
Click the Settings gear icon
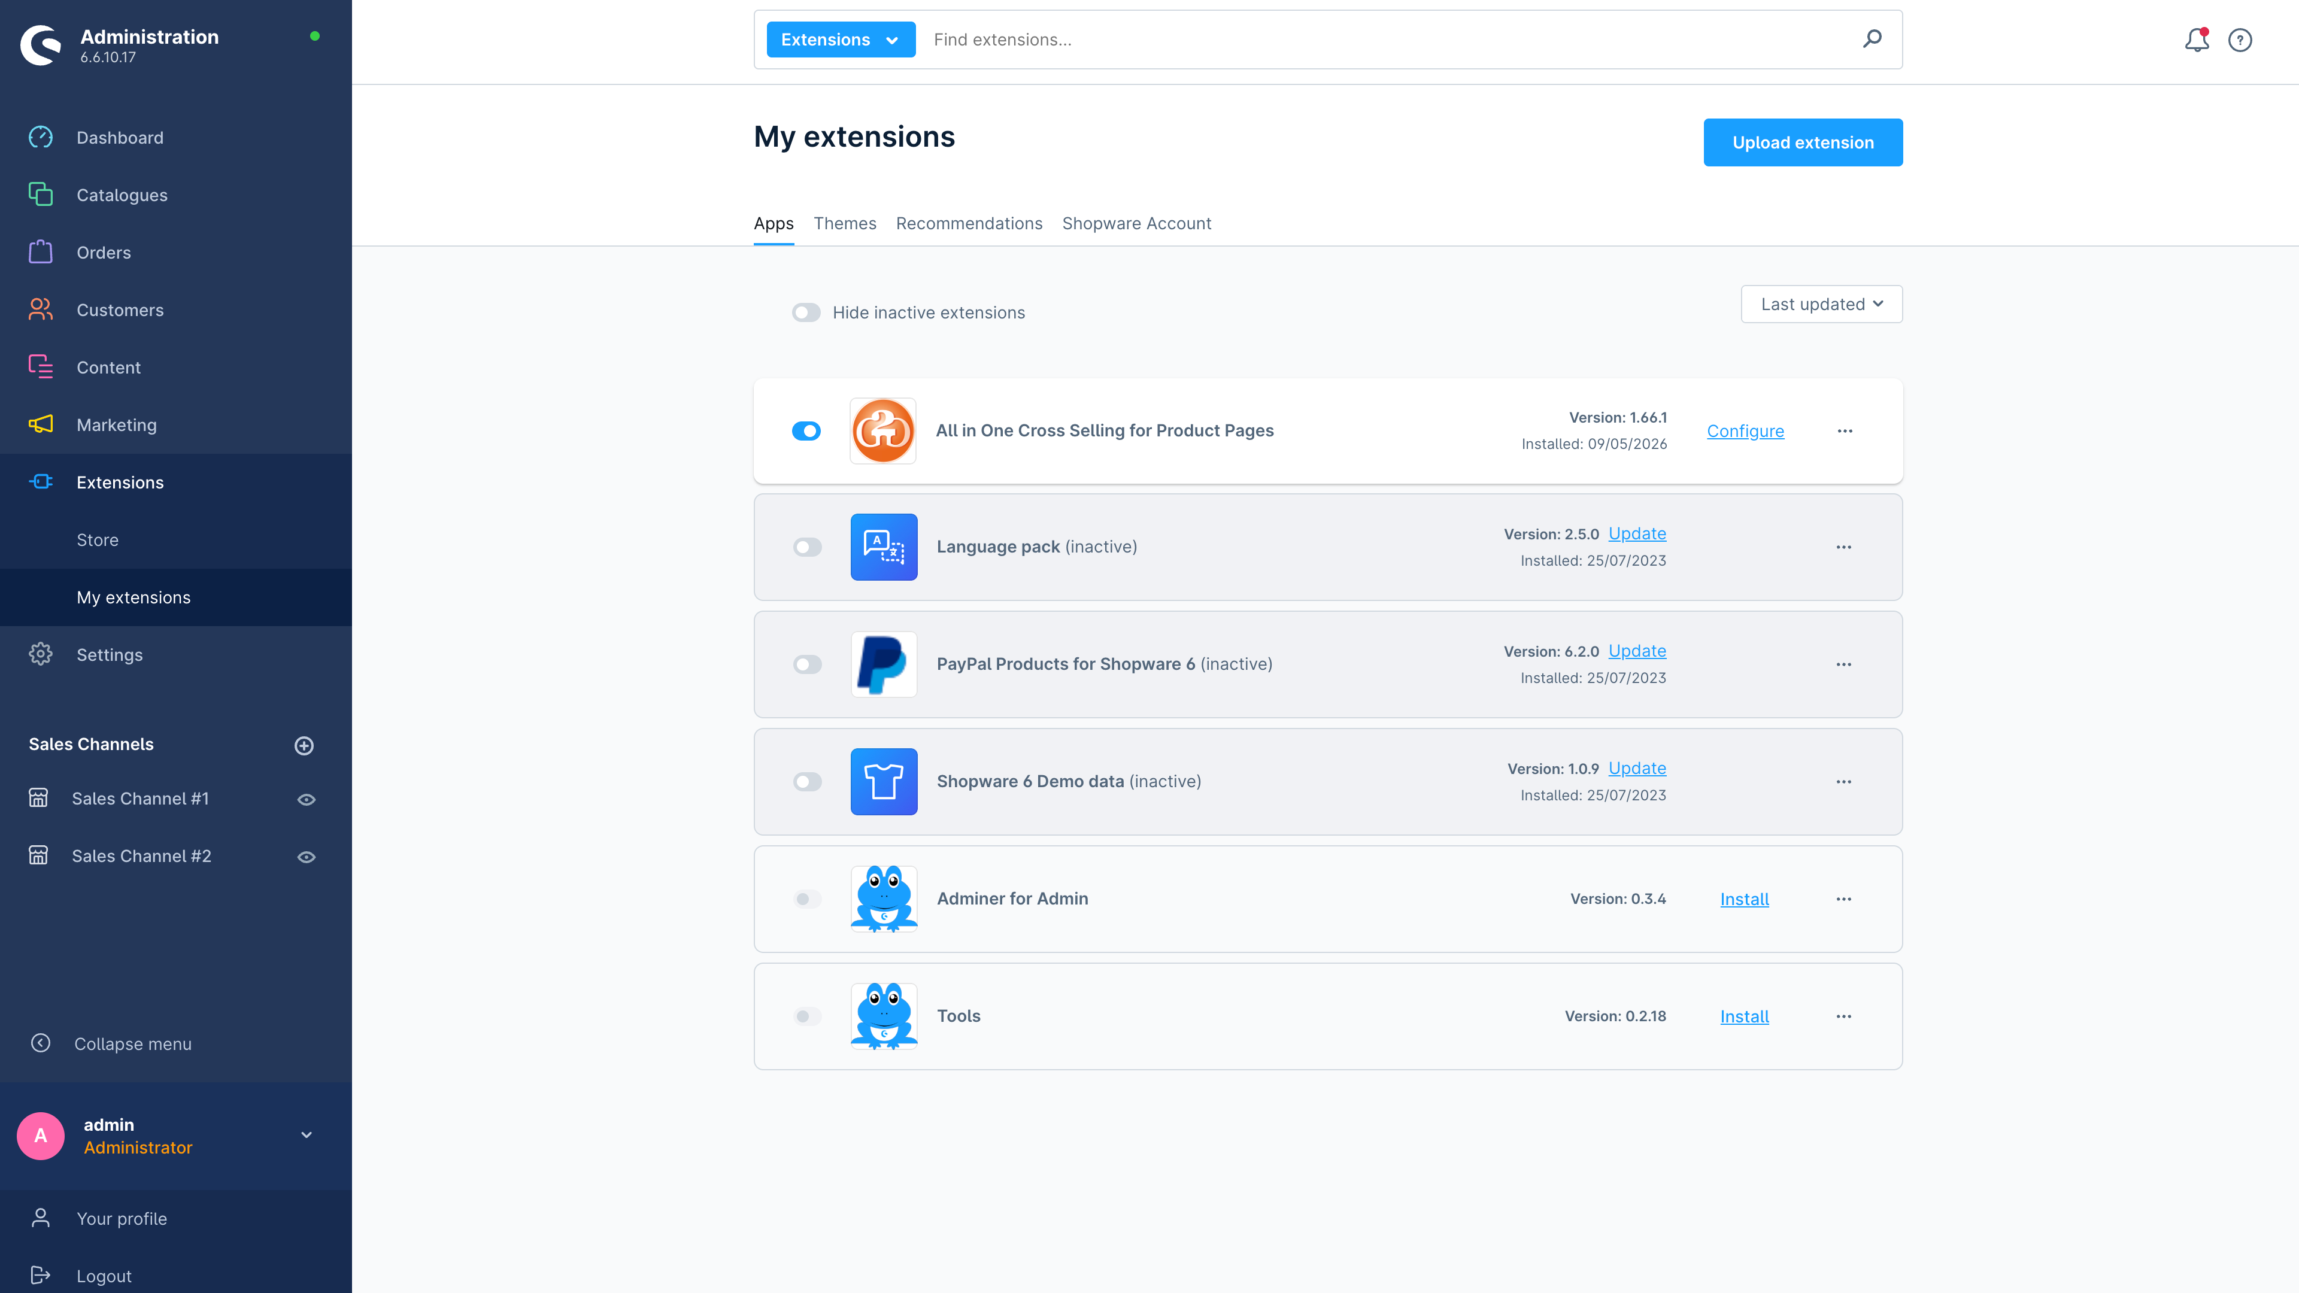41,654
